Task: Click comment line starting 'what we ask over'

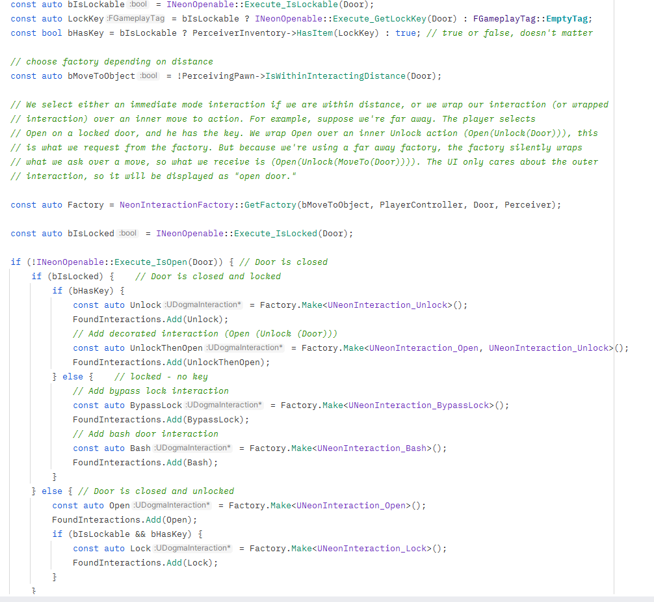Action: click(304, 162)
